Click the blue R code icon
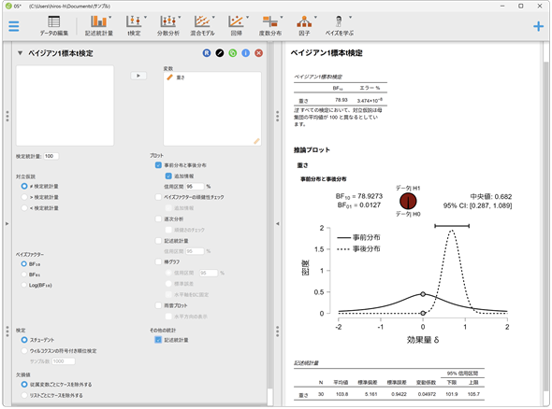The height and width of the screenshot is (409, 552). tap(207, 53)
